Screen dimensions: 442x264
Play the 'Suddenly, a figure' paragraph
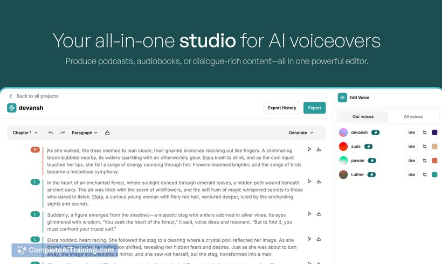tap(309, 213)
